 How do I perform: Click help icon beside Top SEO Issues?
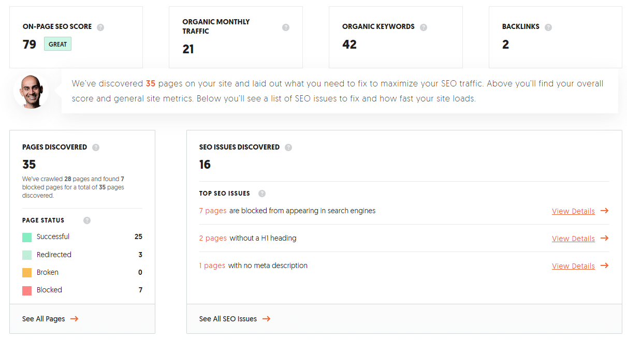pyautogui.click(x=262, y=194)
